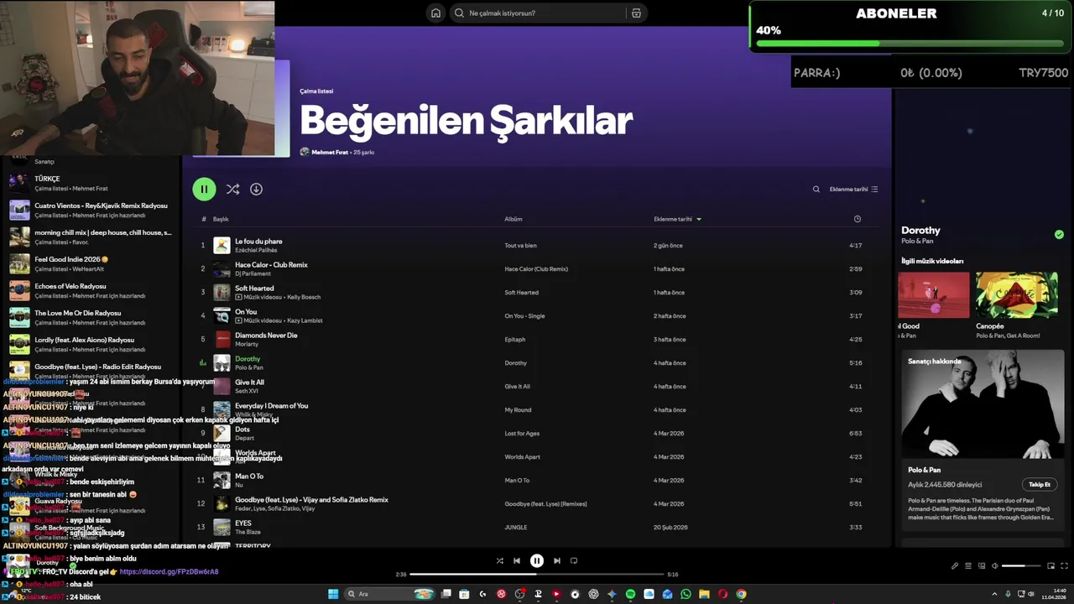Sort by the Başlık column header

(x=221, y=219)
